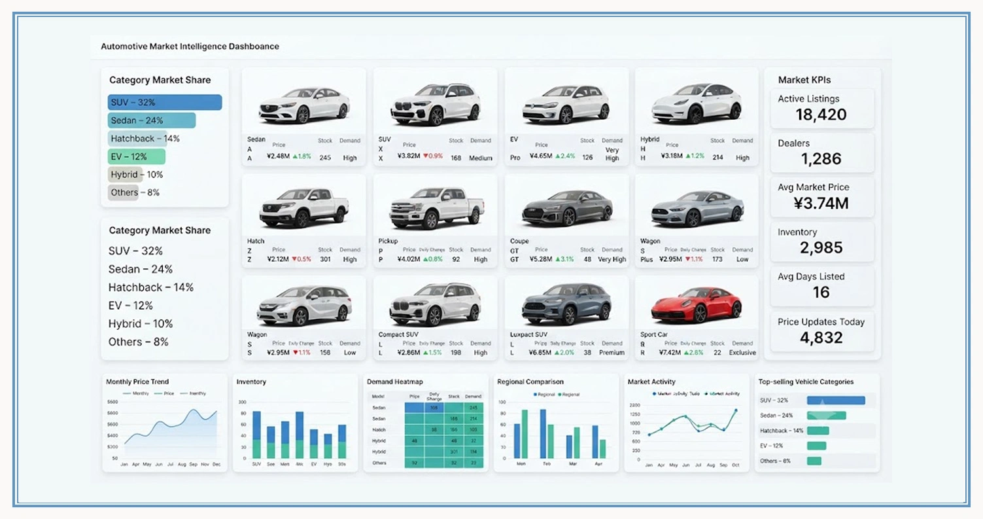Click the large-text EV – 12% entry
The height and width of the screenshot is (519, 983).
click(131, 306)
